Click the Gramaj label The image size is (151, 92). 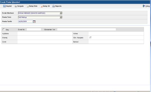pos(5,38)
